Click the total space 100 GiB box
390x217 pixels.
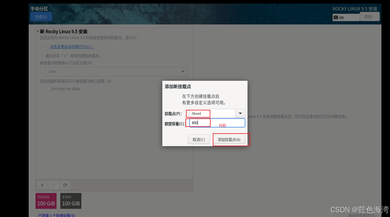coord(71,201)
